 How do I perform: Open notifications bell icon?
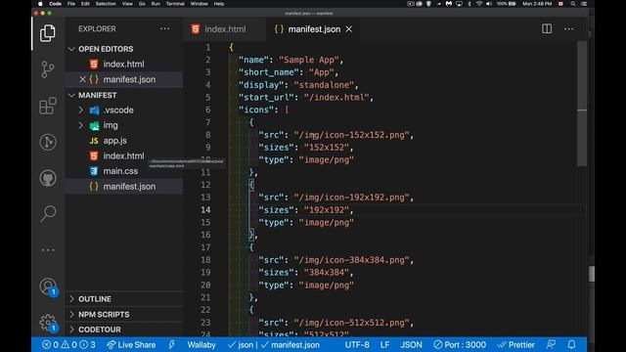pos(571,344)
